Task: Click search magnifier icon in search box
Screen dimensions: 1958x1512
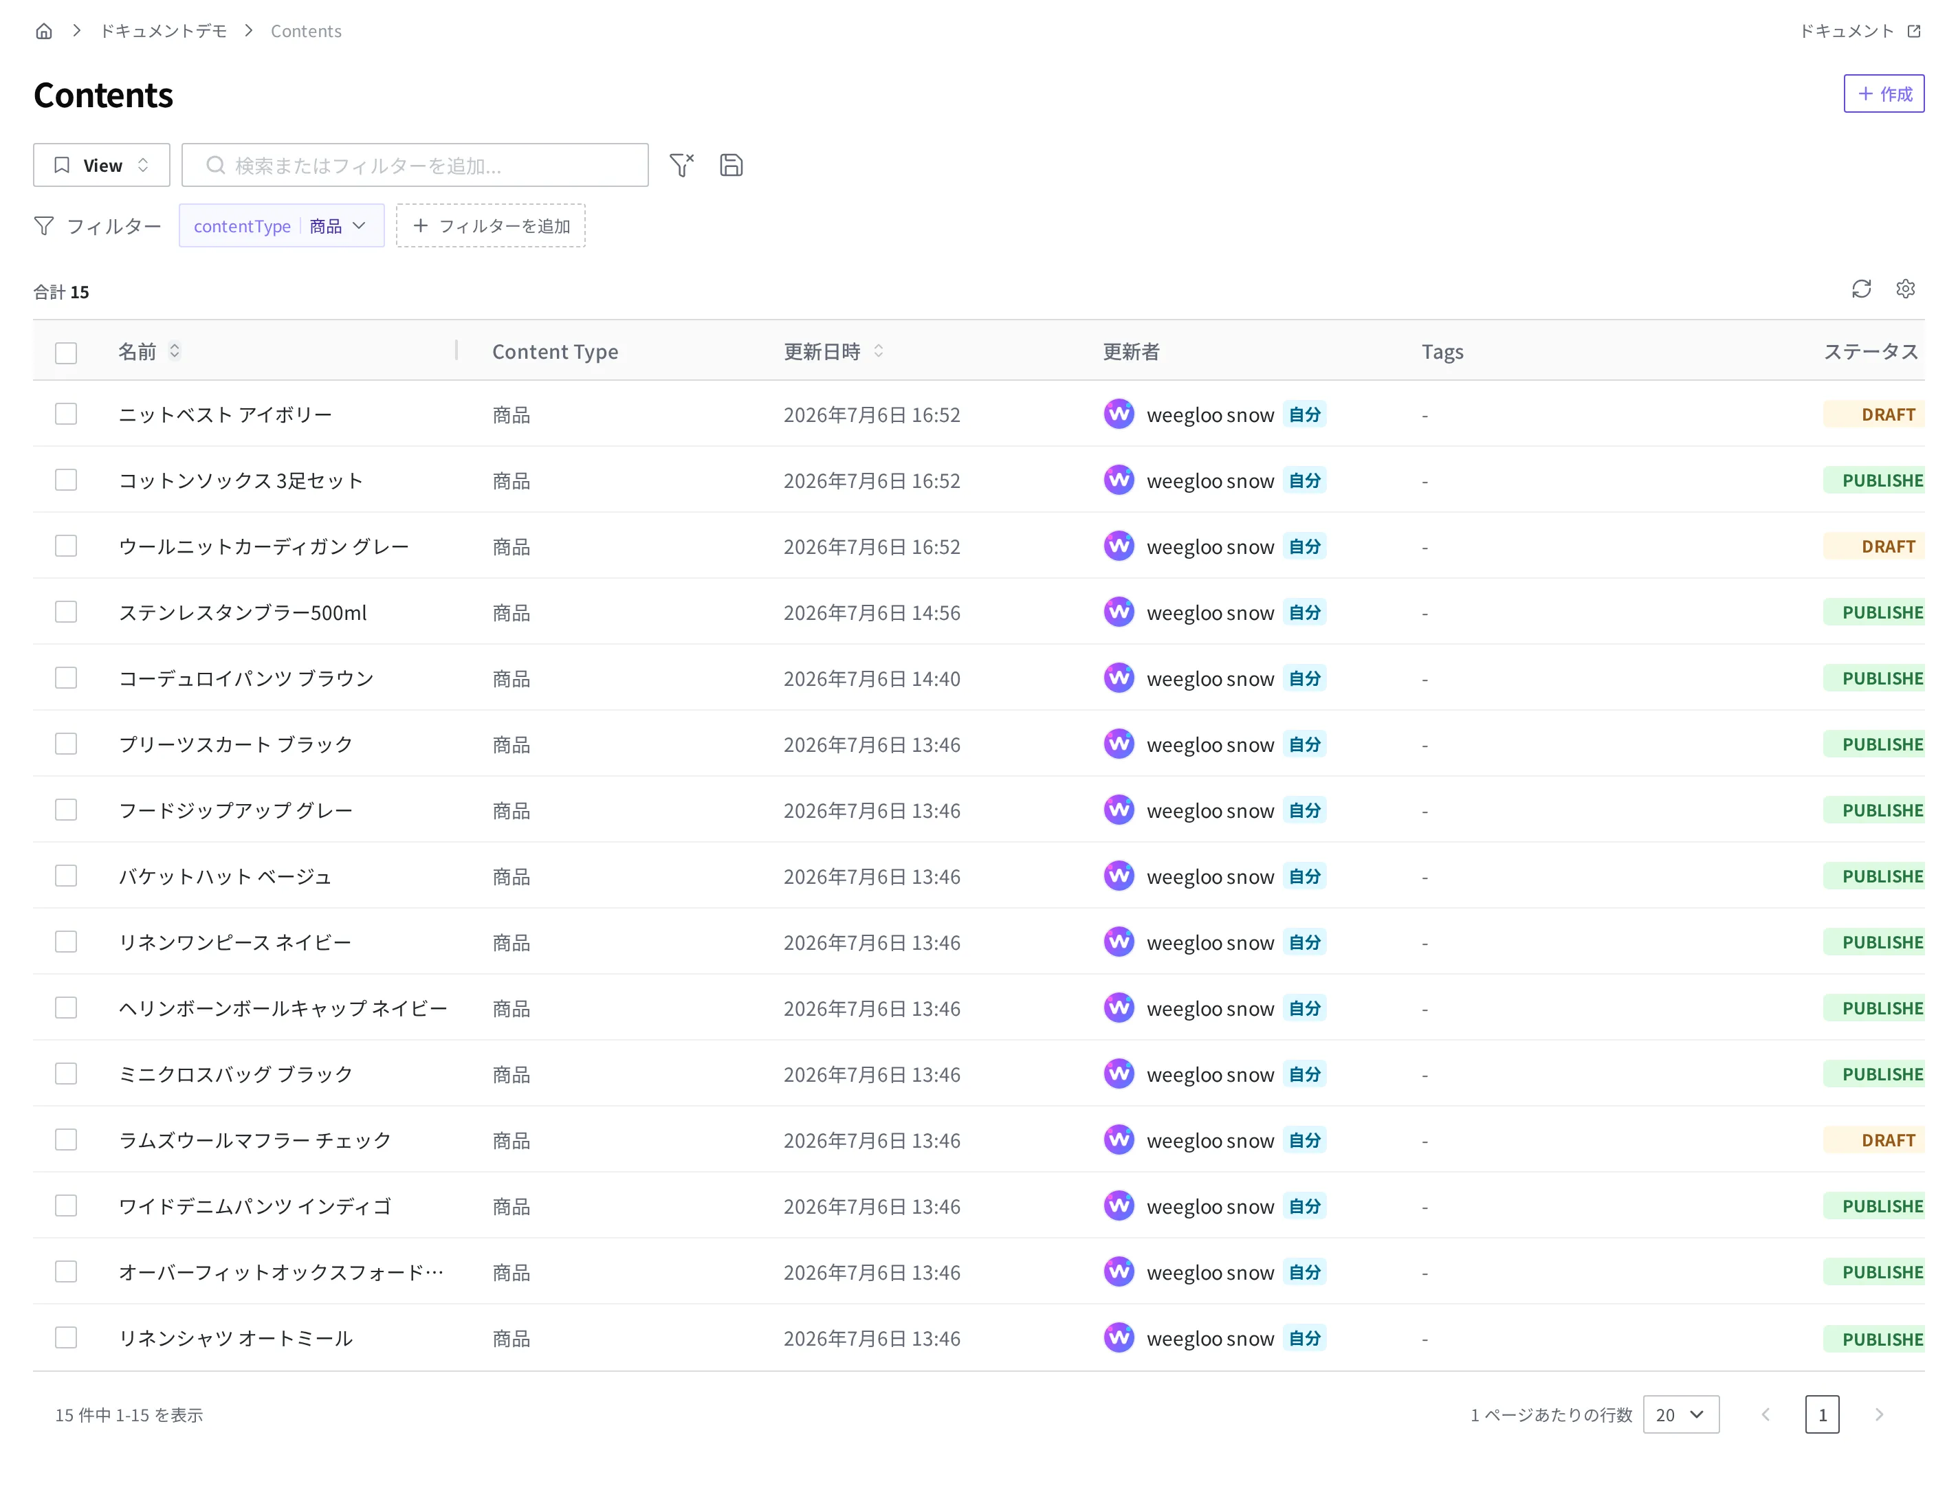Action: coord(215,165)
